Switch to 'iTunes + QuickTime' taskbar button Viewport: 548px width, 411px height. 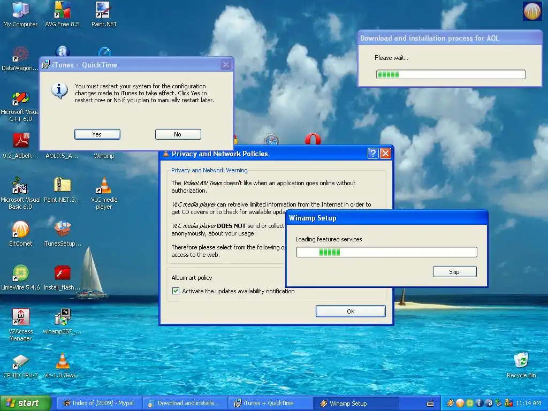(x=270, y=404)
